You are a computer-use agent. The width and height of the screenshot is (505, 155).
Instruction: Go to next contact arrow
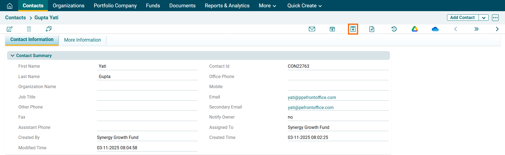point(497,29)
